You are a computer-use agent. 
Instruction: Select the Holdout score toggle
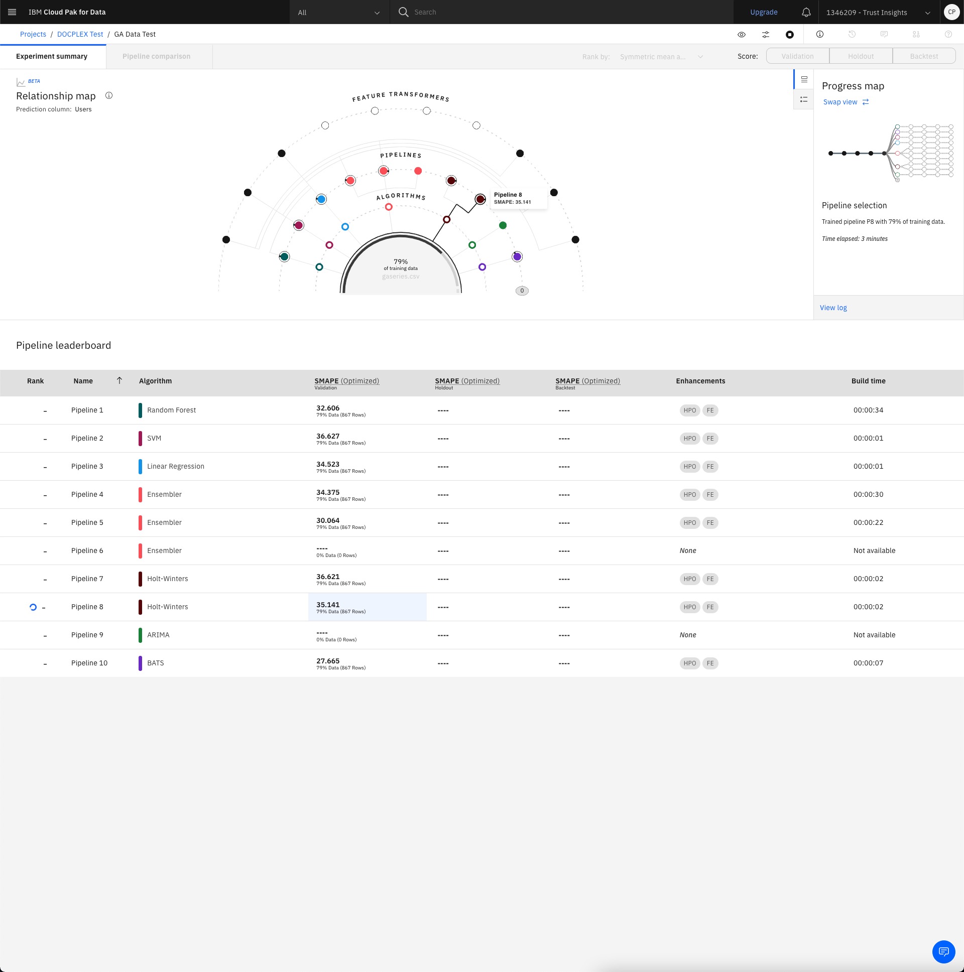[861, 56]
